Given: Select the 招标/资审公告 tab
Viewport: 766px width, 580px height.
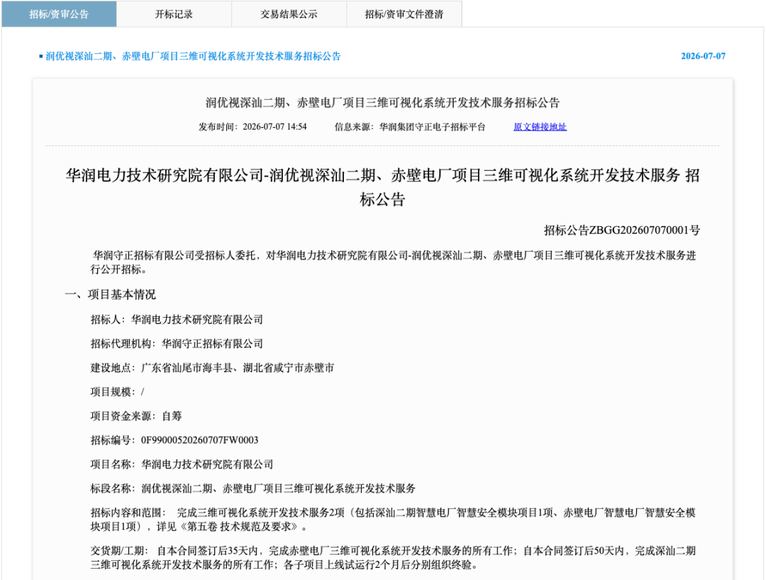Looking at the screenshot, I should 59,14.
